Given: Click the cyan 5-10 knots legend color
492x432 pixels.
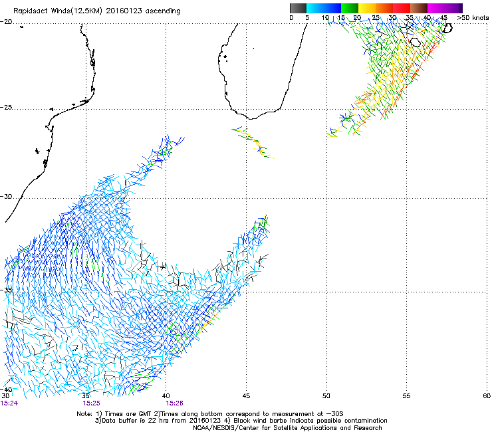Looking at the screenshot, I should point(315,8).
